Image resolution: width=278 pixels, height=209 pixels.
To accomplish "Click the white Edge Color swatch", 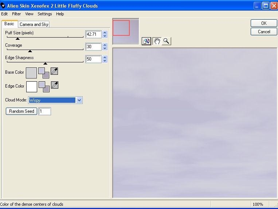I will click(x=32, y=87).
